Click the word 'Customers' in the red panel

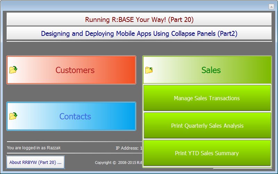tap(75, 70)
